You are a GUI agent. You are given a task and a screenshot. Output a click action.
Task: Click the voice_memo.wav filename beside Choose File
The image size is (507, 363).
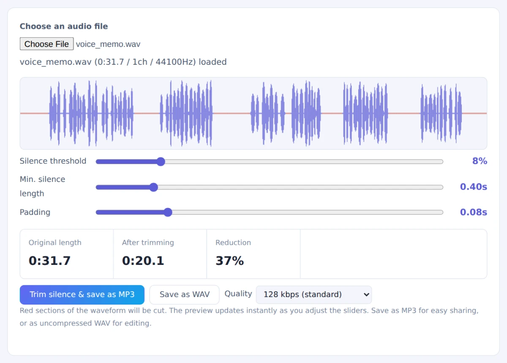(x=108, y=44)
